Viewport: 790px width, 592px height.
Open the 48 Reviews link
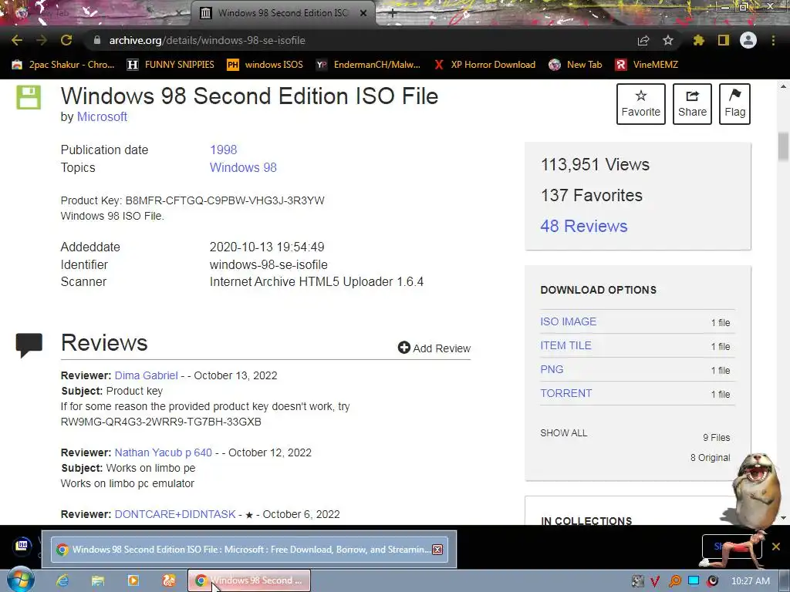pos(583,226)
